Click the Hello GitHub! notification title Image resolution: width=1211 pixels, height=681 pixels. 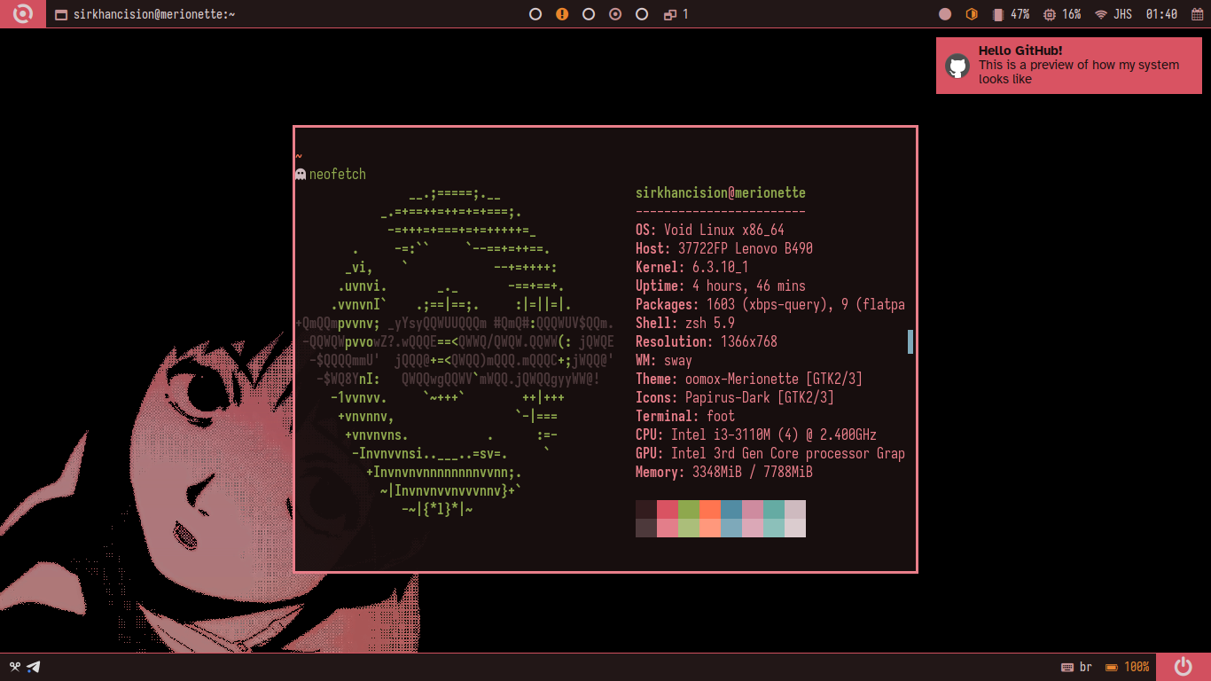(x=1020, y=51)
